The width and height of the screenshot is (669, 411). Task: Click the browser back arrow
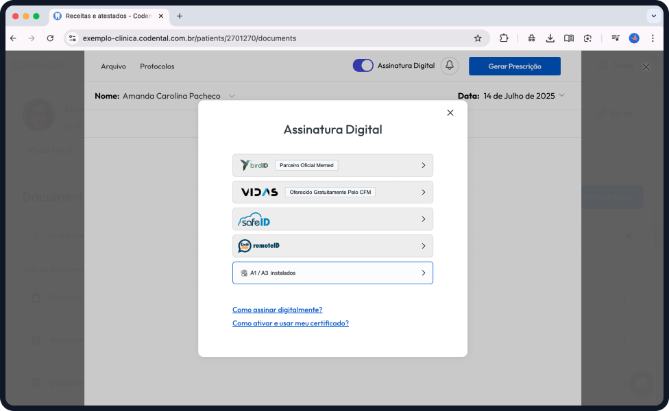click(x=13, y=38)
